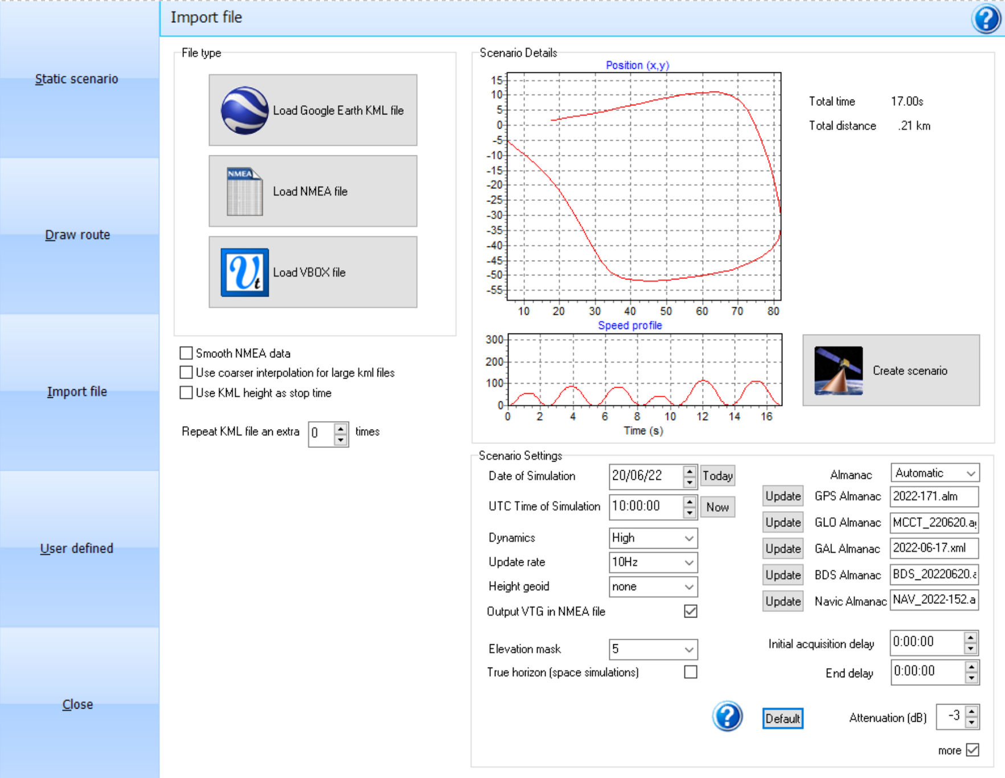Click the Position (x,y) route plot
The image size is (1005, 778).
click(644, 186)
